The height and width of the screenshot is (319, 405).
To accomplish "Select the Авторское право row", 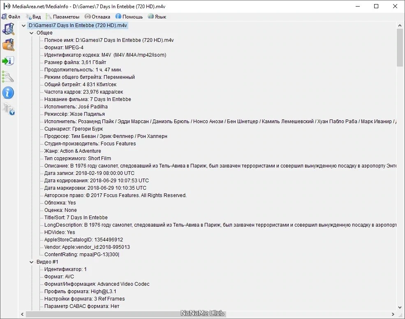I will (x=116, y=195).
